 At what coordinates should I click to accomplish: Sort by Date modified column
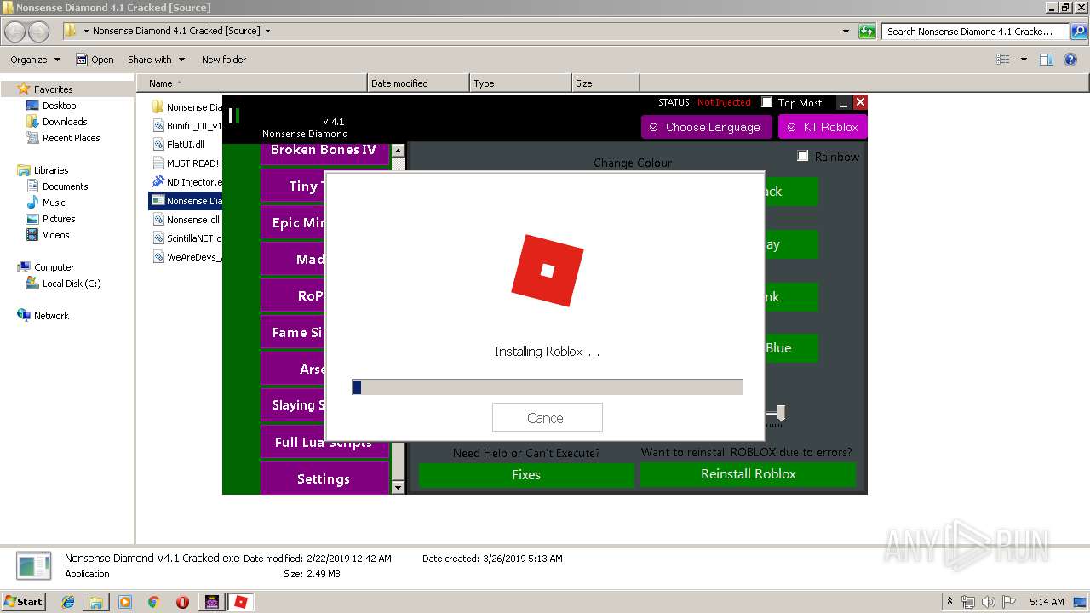(x=418, y=83)
